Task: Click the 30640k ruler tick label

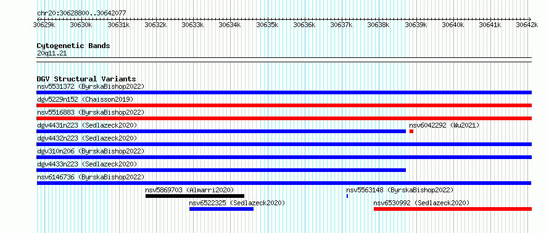Action: 453,25
